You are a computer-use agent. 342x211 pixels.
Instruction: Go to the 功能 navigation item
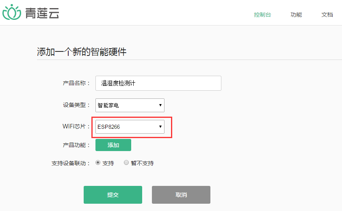tap(296, 15)
